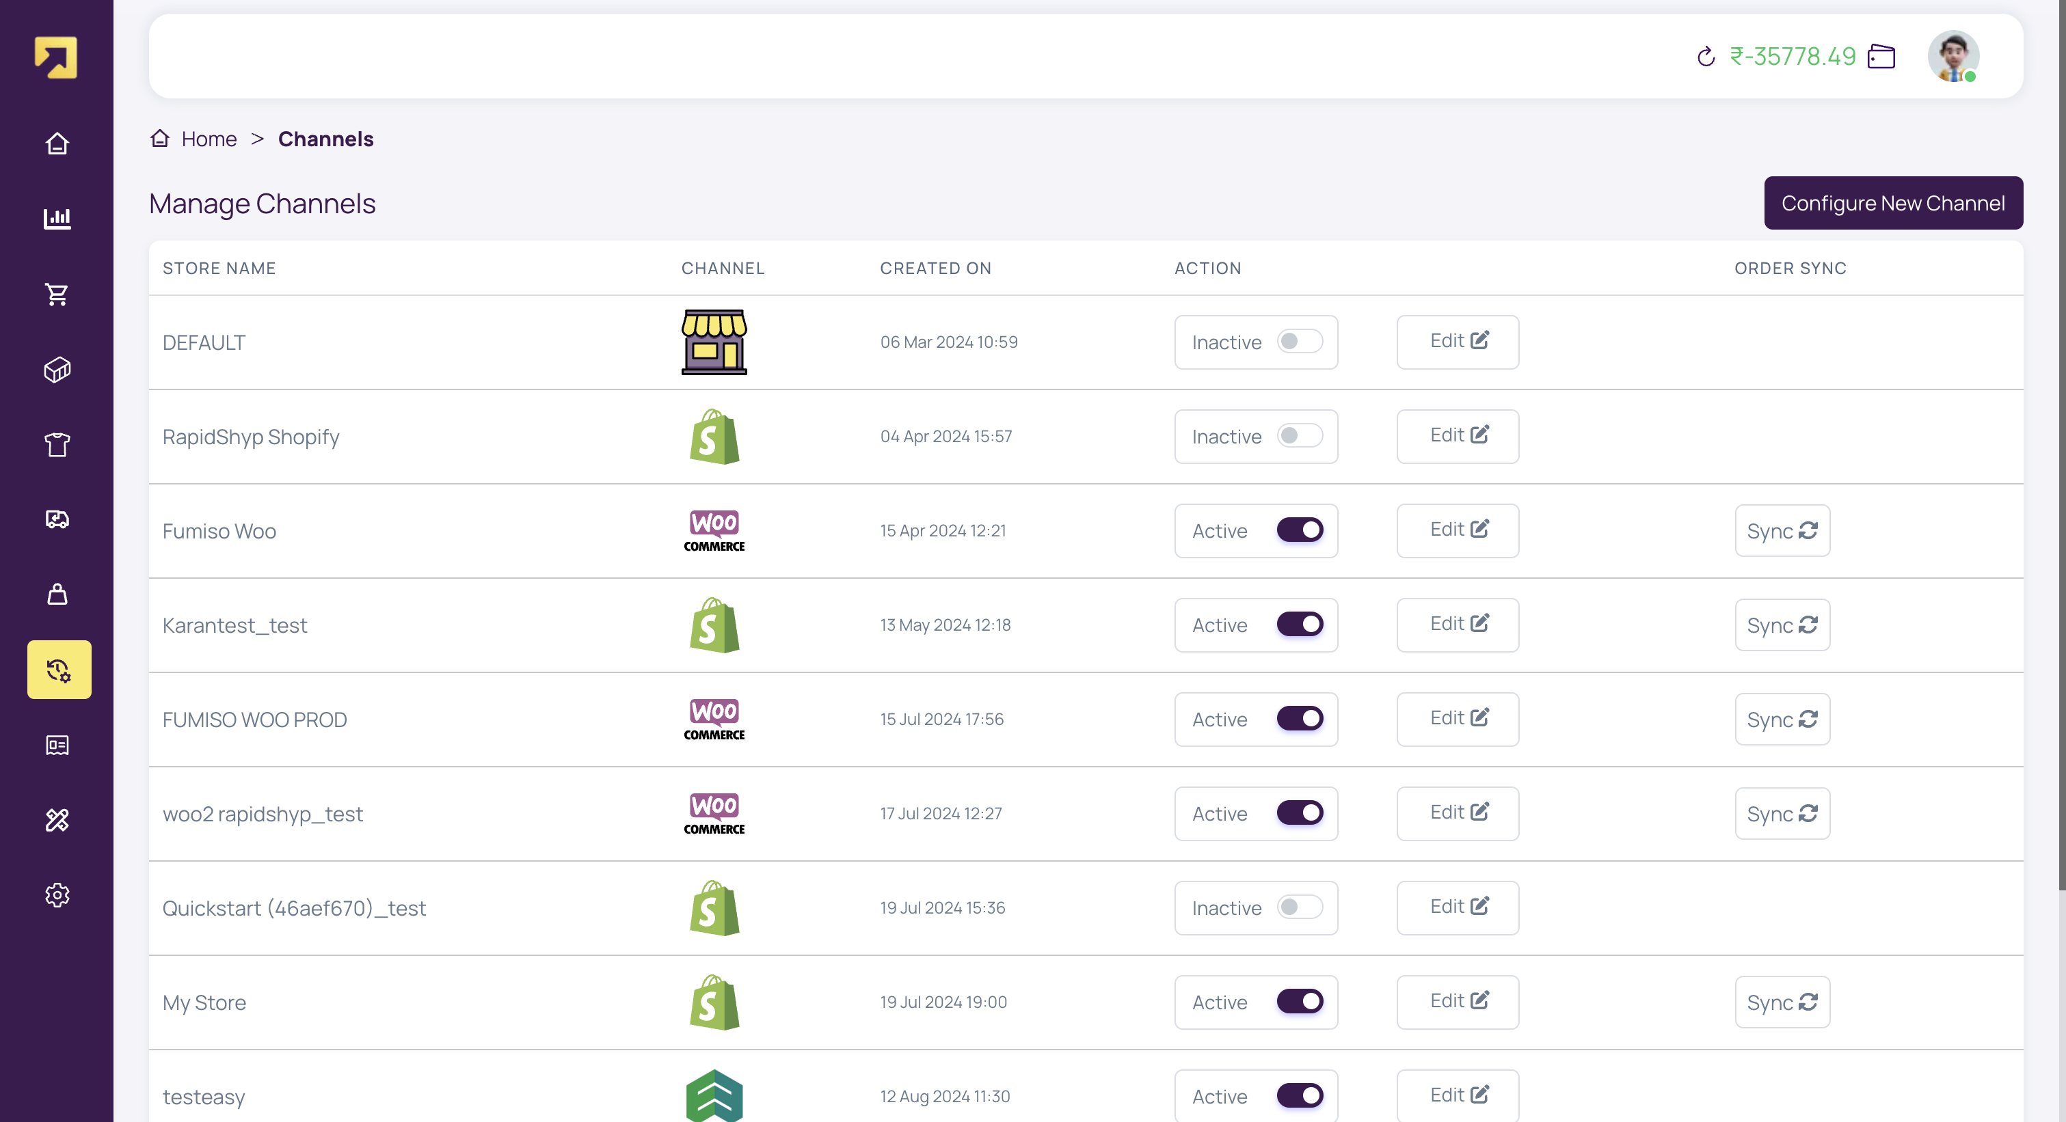The height and width of the screenshot is (1122, 2066).
Task: Select the highlighted Channels sidebar item
Action: point(59,670)
